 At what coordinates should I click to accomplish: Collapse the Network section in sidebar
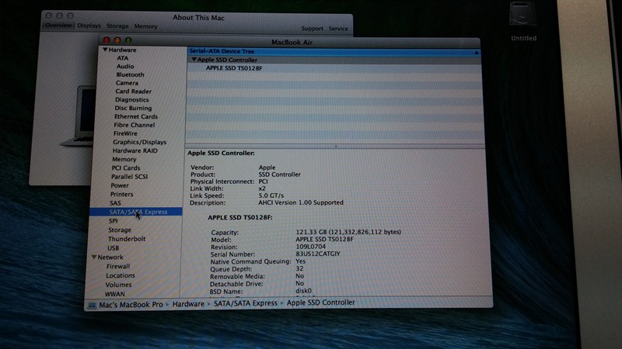pyautogui.click(x=94, y=257)
